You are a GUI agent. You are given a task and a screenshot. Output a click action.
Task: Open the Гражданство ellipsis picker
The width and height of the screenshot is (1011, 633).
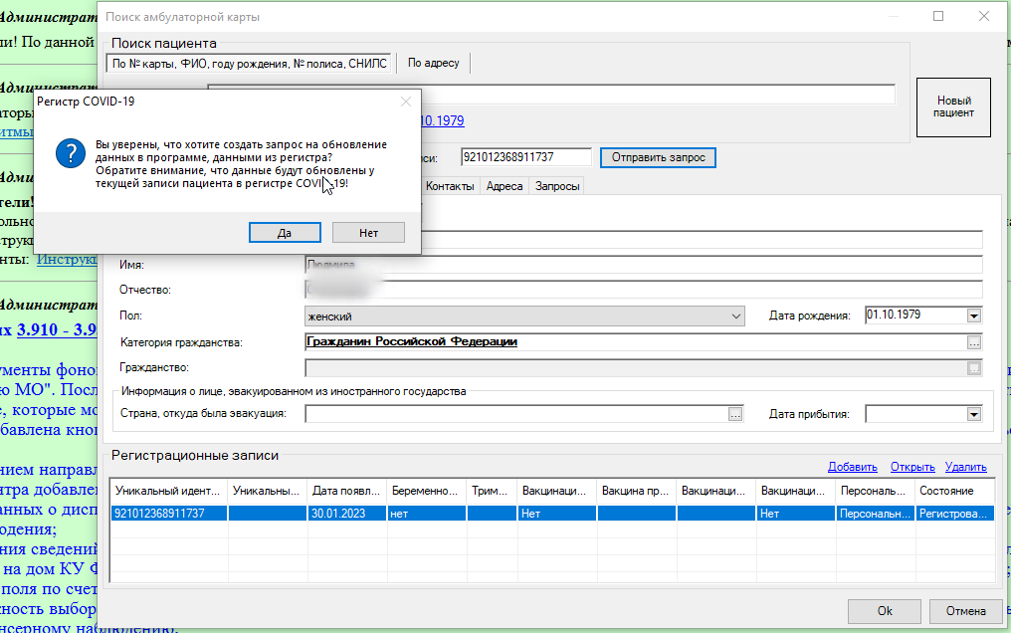tap(973, 368)
